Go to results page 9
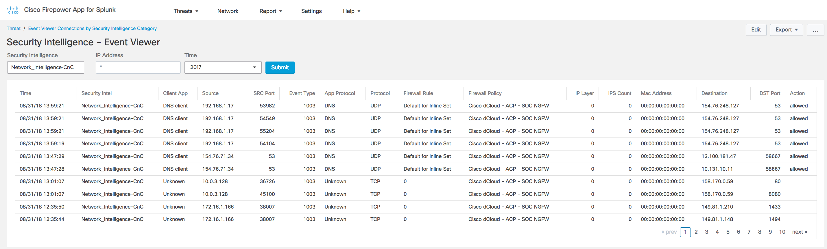This screenshot has width=827, height=249. point(770,232)
